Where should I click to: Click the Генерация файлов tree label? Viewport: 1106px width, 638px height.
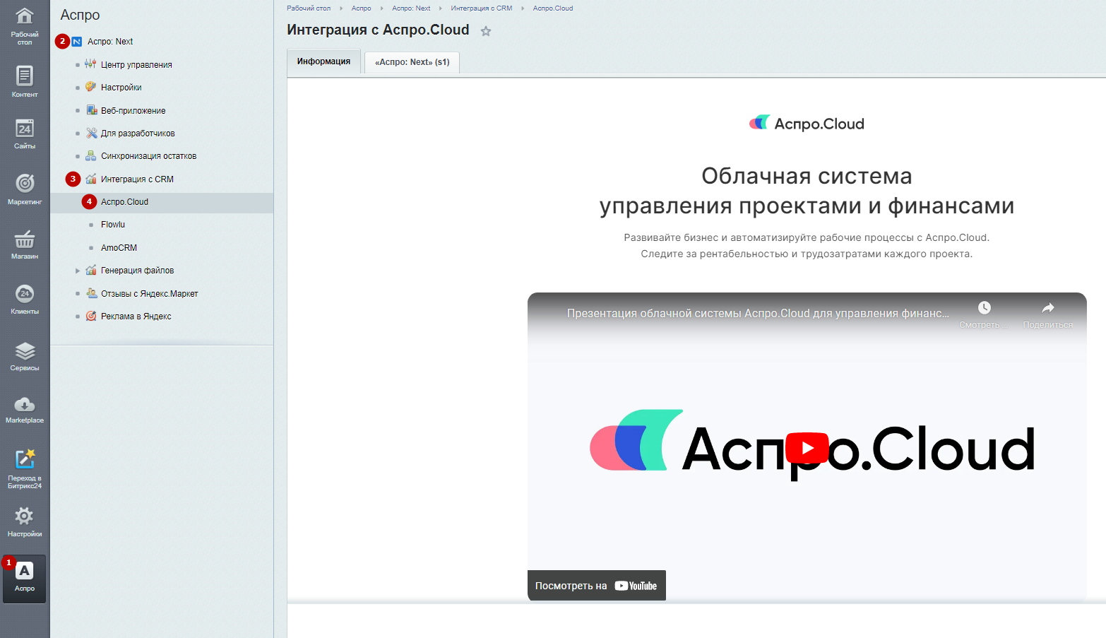(137, 271)
